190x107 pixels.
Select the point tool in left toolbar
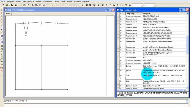point(1,29)
